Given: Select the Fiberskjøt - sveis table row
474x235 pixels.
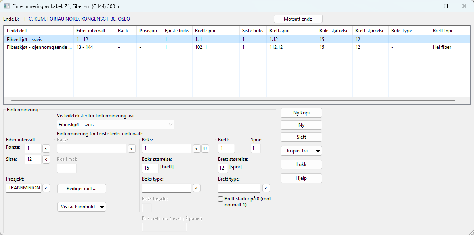Looking at the screenshot, I should [237, 39].
